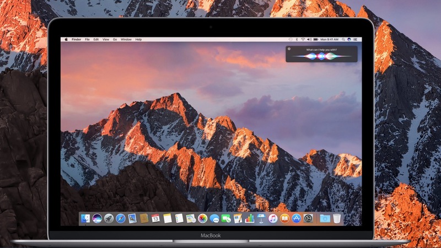Open the Apple menu

point(66,40)
